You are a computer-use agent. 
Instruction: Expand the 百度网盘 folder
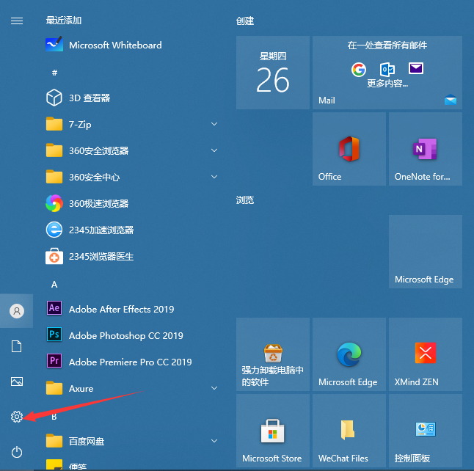tap(214, 441)
